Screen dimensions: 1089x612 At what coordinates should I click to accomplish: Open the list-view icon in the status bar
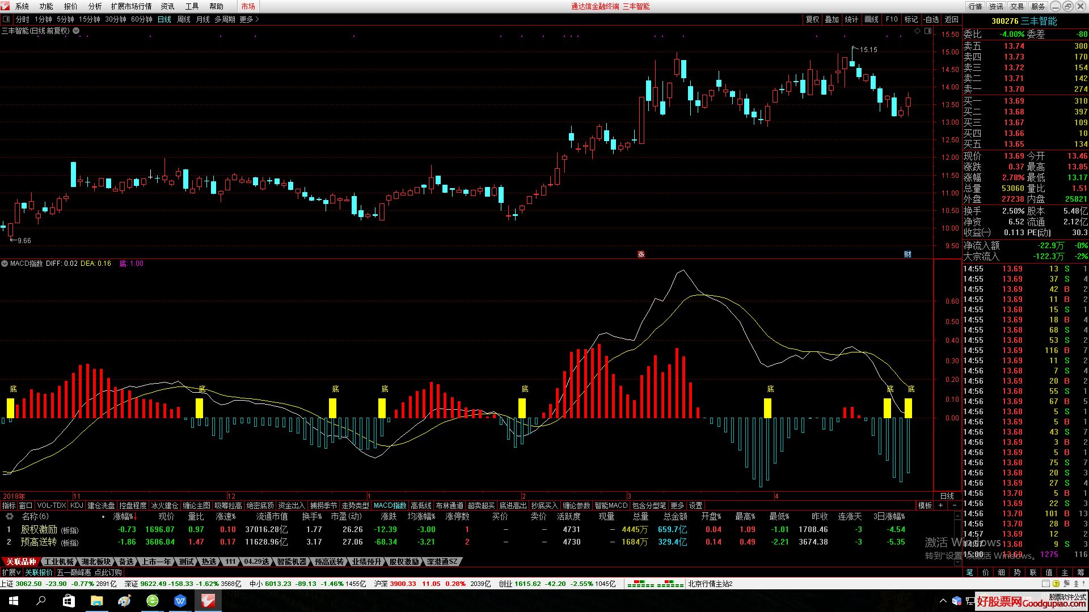pyautogui.click(x=1045, y=584)
